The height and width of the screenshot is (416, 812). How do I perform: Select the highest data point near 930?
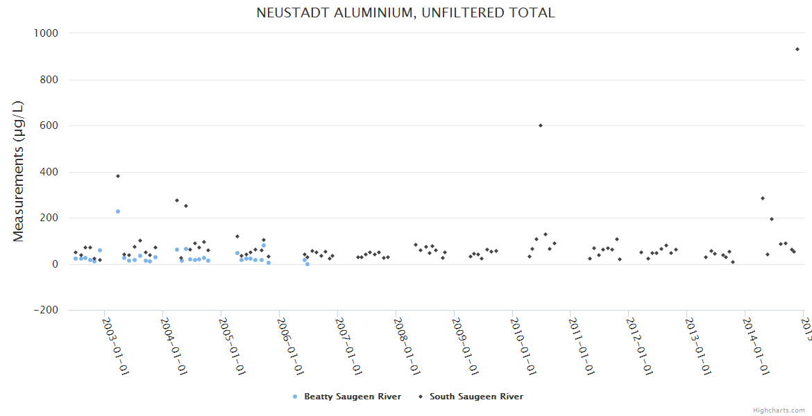point(797,49)
